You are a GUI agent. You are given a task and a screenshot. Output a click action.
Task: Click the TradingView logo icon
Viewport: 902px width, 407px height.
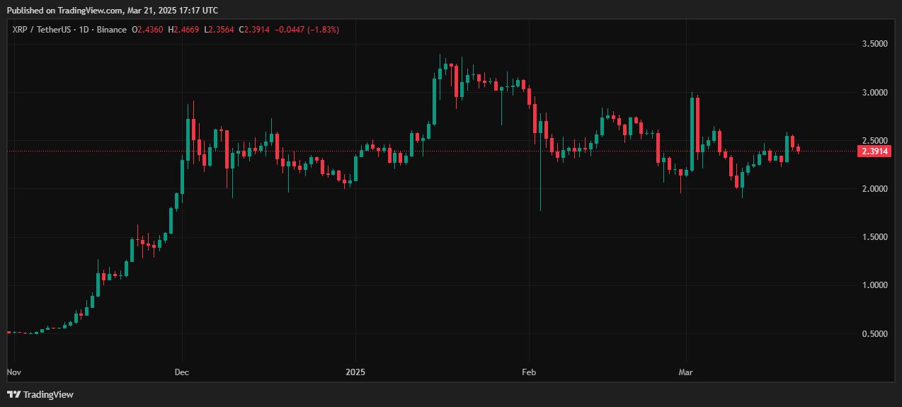(x=13, y=394)
